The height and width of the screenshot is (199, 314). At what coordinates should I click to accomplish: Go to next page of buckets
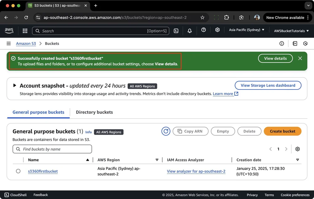tap(286, 149)
